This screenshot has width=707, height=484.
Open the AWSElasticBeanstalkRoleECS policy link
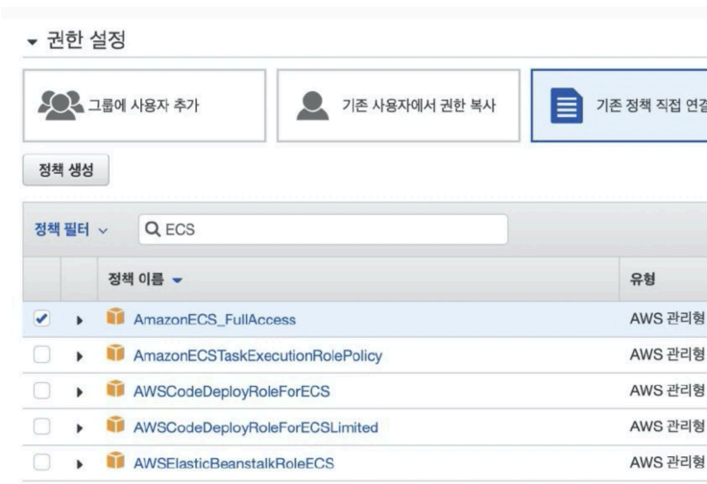pos(233,463)
